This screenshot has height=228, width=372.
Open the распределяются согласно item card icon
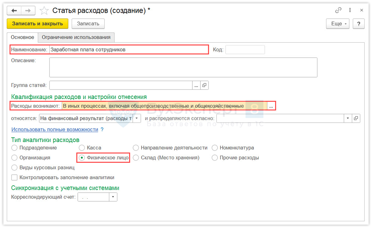click(x=356, y=119)
